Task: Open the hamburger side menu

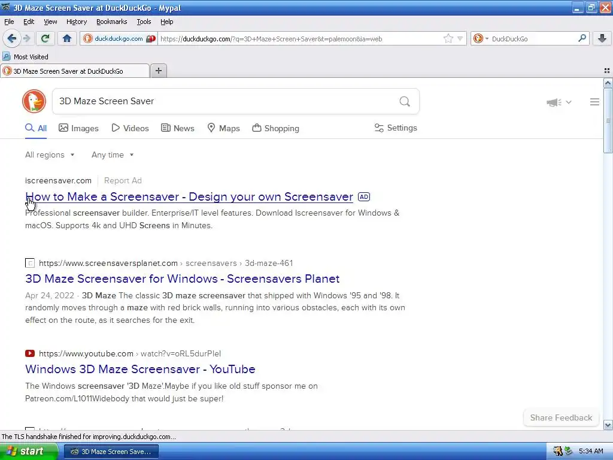Action: pyautogui.click(x=594, y=102)
